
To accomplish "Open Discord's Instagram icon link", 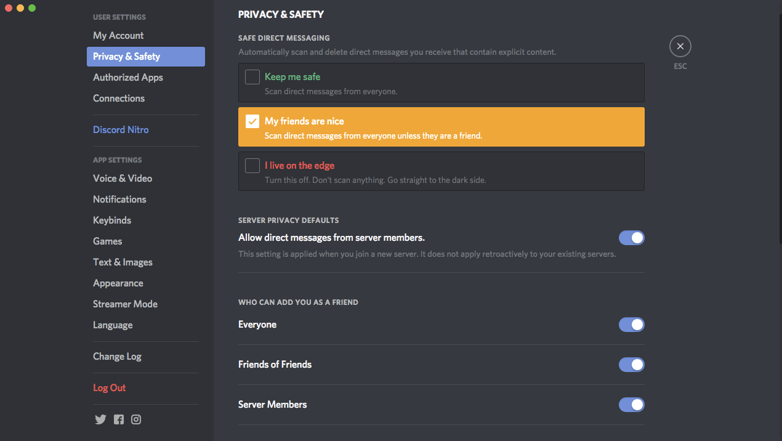I will [x=136, y=419].
